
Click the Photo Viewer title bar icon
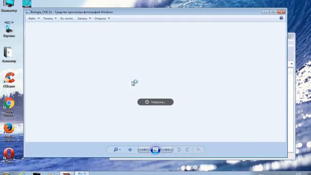28,12
